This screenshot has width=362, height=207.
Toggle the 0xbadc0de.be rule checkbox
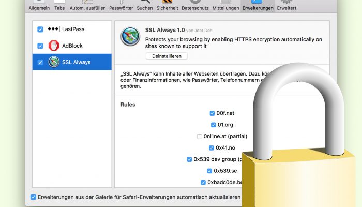(x=203, y=183)
